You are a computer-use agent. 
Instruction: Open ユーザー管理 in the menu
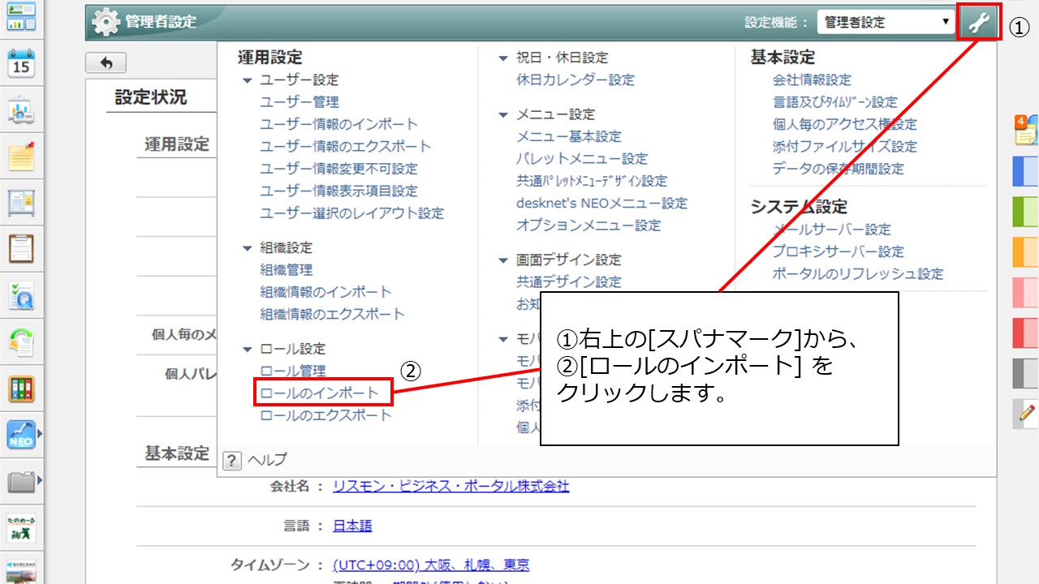(300, 102)
